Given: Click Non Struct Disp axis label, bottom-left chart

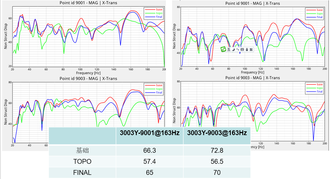Looking at the screenshot, I should point(6,112).
